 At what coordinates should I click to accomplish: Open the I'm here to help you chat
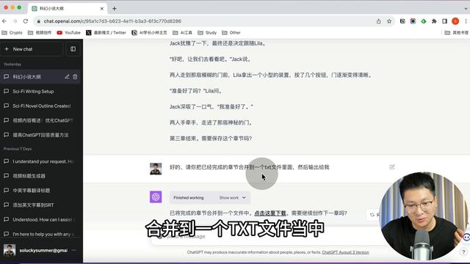[x=40, y=234]
